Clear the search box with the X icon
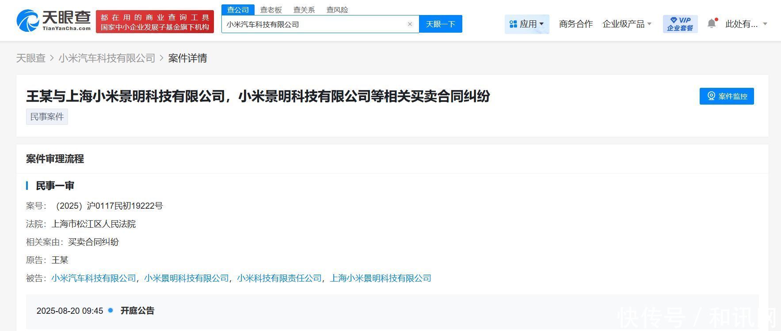 (x=410, y=24)
